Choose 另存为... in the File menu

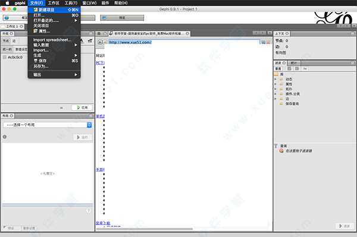[x=54, y=66]
